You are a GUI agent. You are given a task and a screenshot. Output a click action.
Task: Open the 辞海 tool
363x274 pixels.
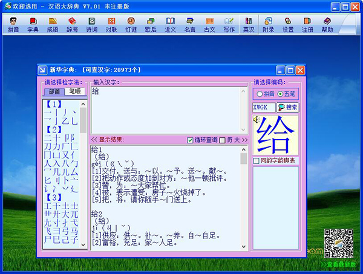tap(72, 25)
